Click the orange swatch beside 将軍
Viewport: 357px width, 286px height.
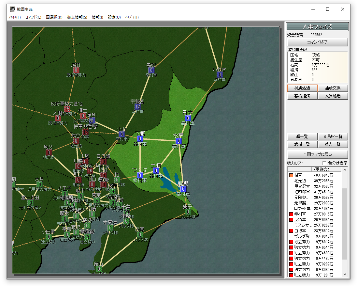point(291,175)
